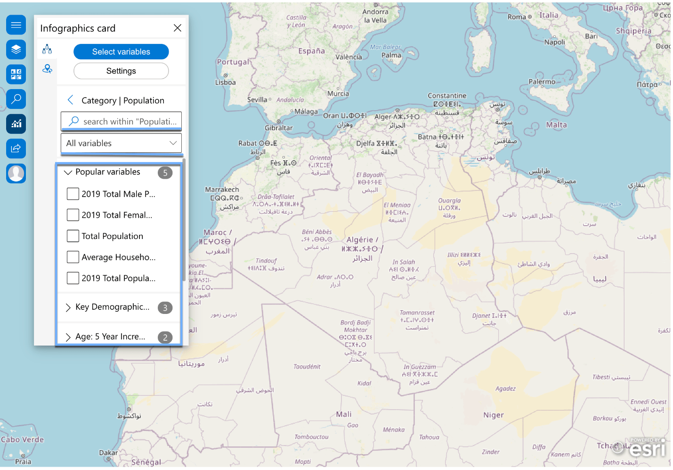673x470 pixels.
Task: Open the Share tool in sidebar
Action: [x=16, y=148]
